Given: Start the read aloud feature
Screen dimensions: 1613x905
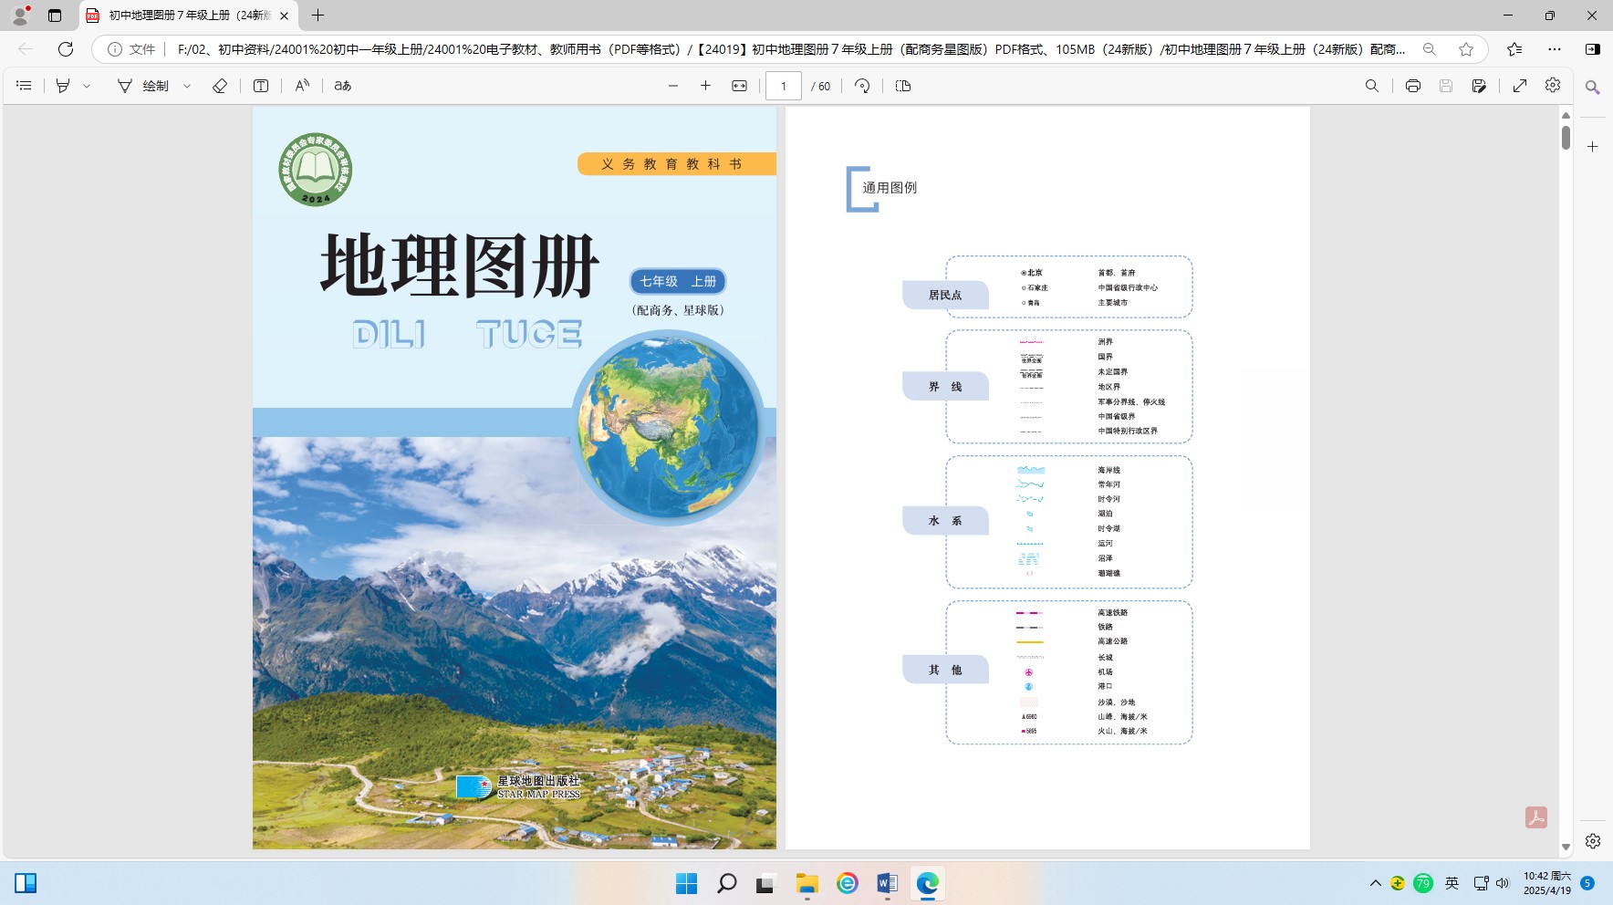Looking at the screenshot, I should [x=302, y=86].
